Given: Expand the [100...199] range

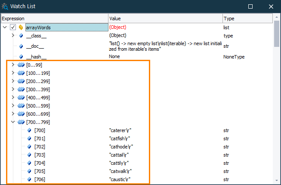Looking at the screenshot, I should (x=13, y=73).
